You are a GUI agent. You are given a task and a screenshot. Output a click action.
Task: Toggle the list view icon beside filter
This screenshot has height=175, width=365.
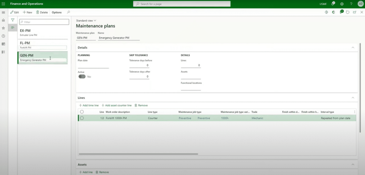tap(13, 27)
